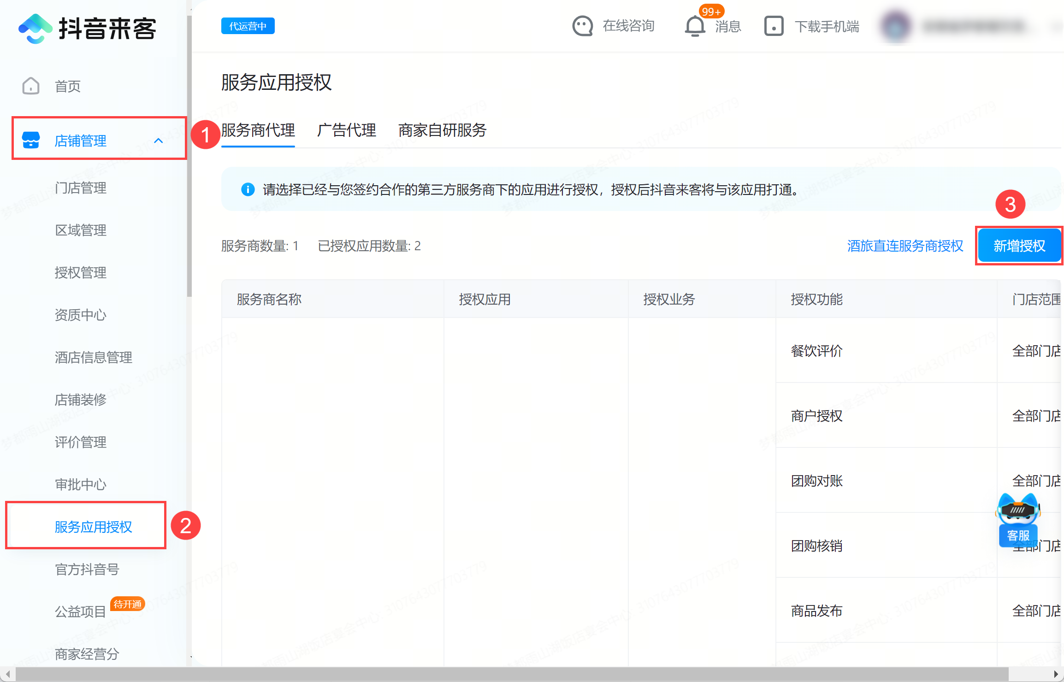1064x682 pixels.
Task: Switch to the 商家自研服务 tab
Action: 442,130
